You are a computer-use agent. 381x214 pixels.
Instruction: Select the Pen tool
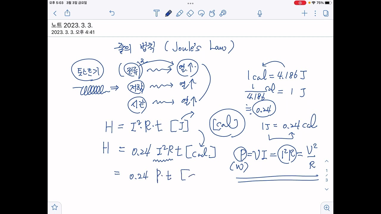click(168, 13)
